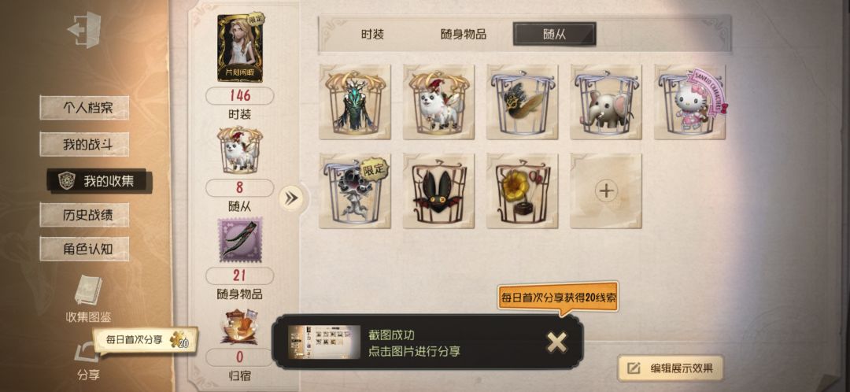Switch to the 随身物品 tab
This screenshot has height=392, width=850.
463,34
